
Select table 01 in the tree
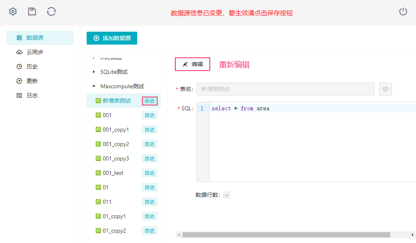[x=106, y=187]
